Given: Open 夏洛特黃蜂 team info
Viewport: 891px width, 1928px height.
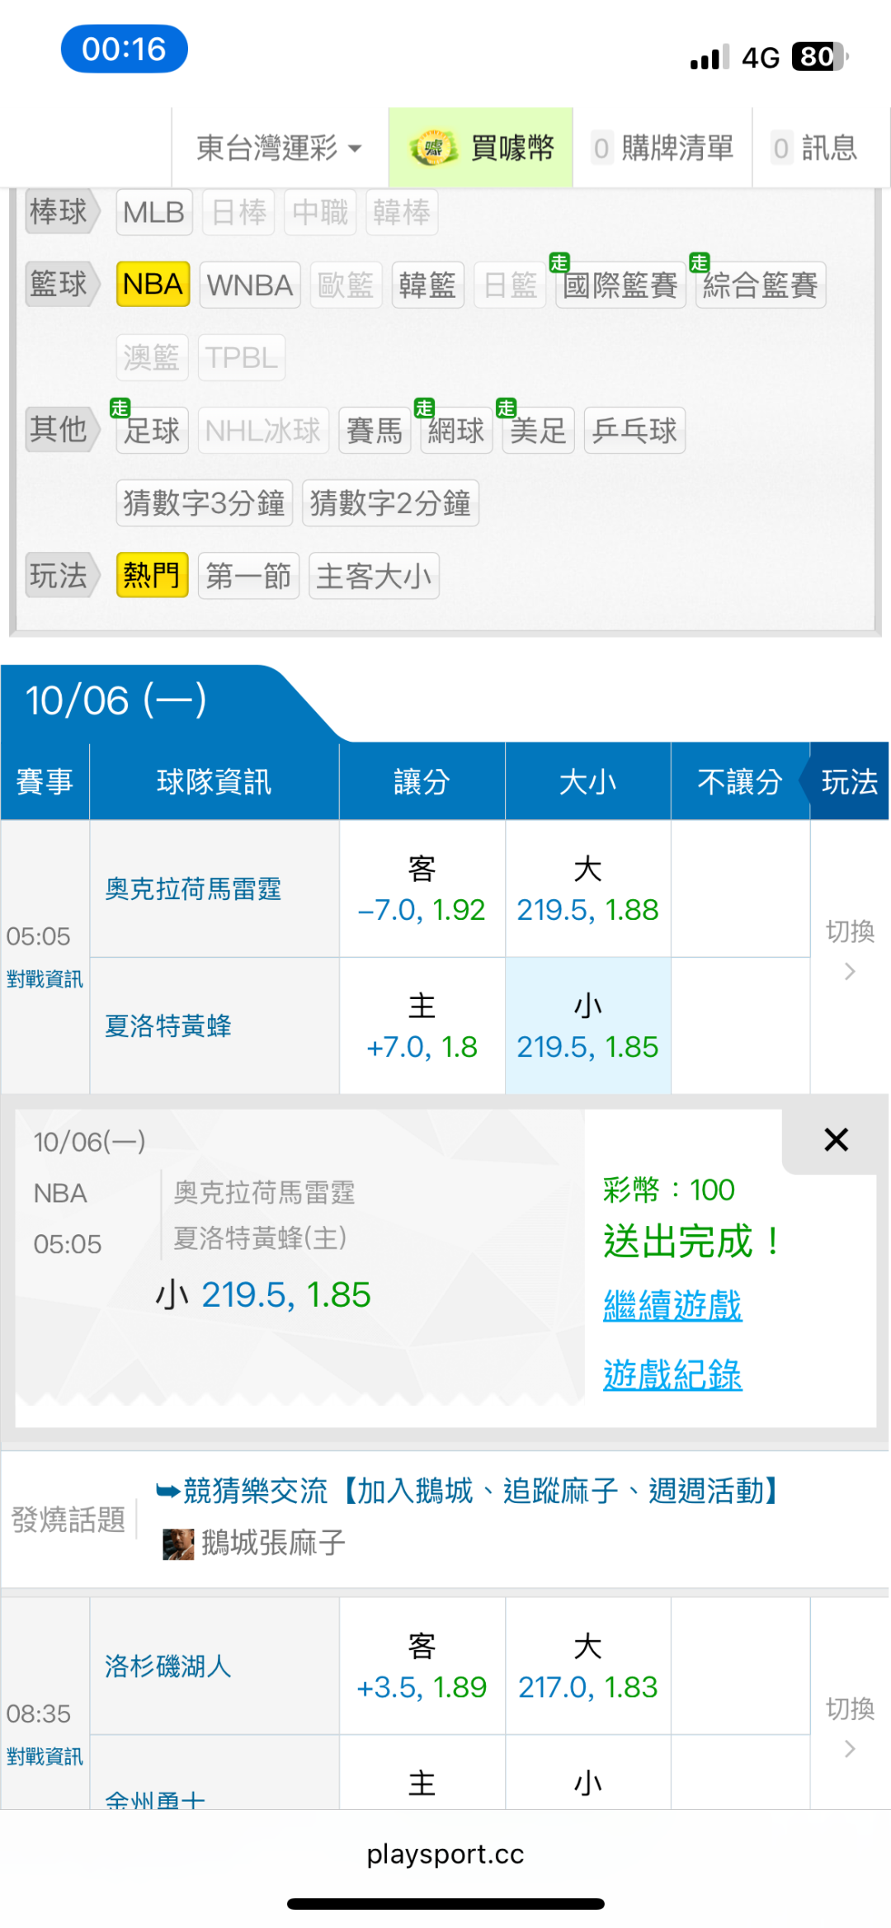Looking at the screenshot, I should pyautogui.click(x=168, y=1026).
